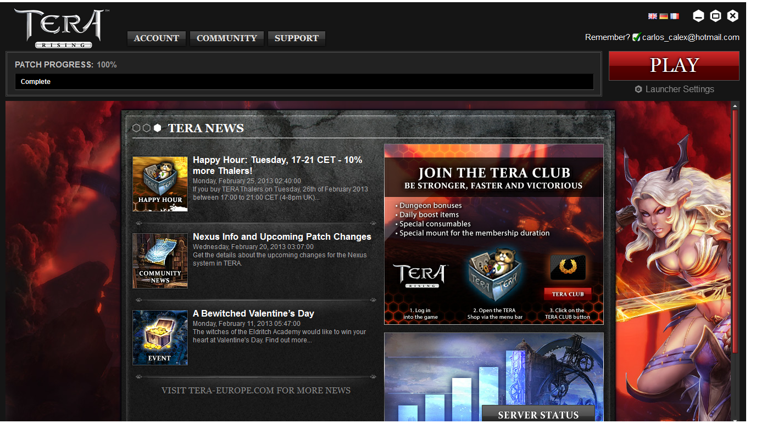Switch language to English flag
Viewport: 778px width, 440px height.
click(x=653, y=16)
